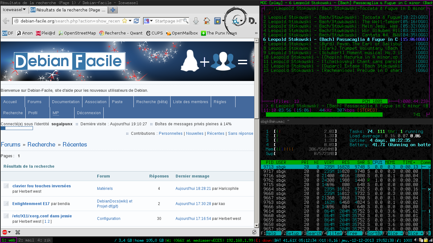Close the add-on bar with the X icon
This screenshot has width=433, height=243.
click(18, 232)
